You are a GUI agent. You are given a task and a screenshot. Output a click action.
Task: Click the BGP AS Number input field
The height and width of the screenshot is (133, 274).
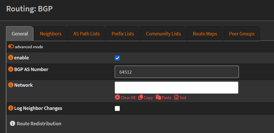pos(176,72)
